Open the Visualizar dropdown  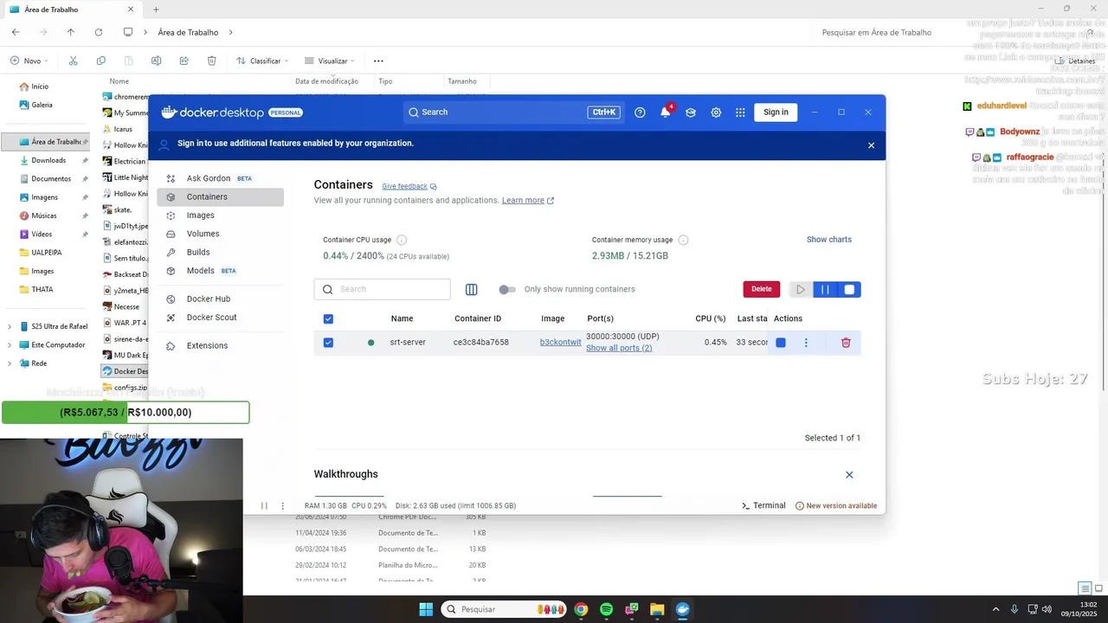[x=331, y=61]
